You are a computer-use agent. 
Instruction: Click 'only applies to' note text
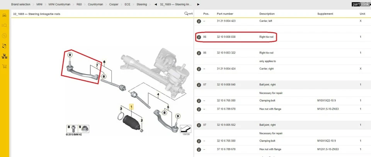tap(267, 61)
